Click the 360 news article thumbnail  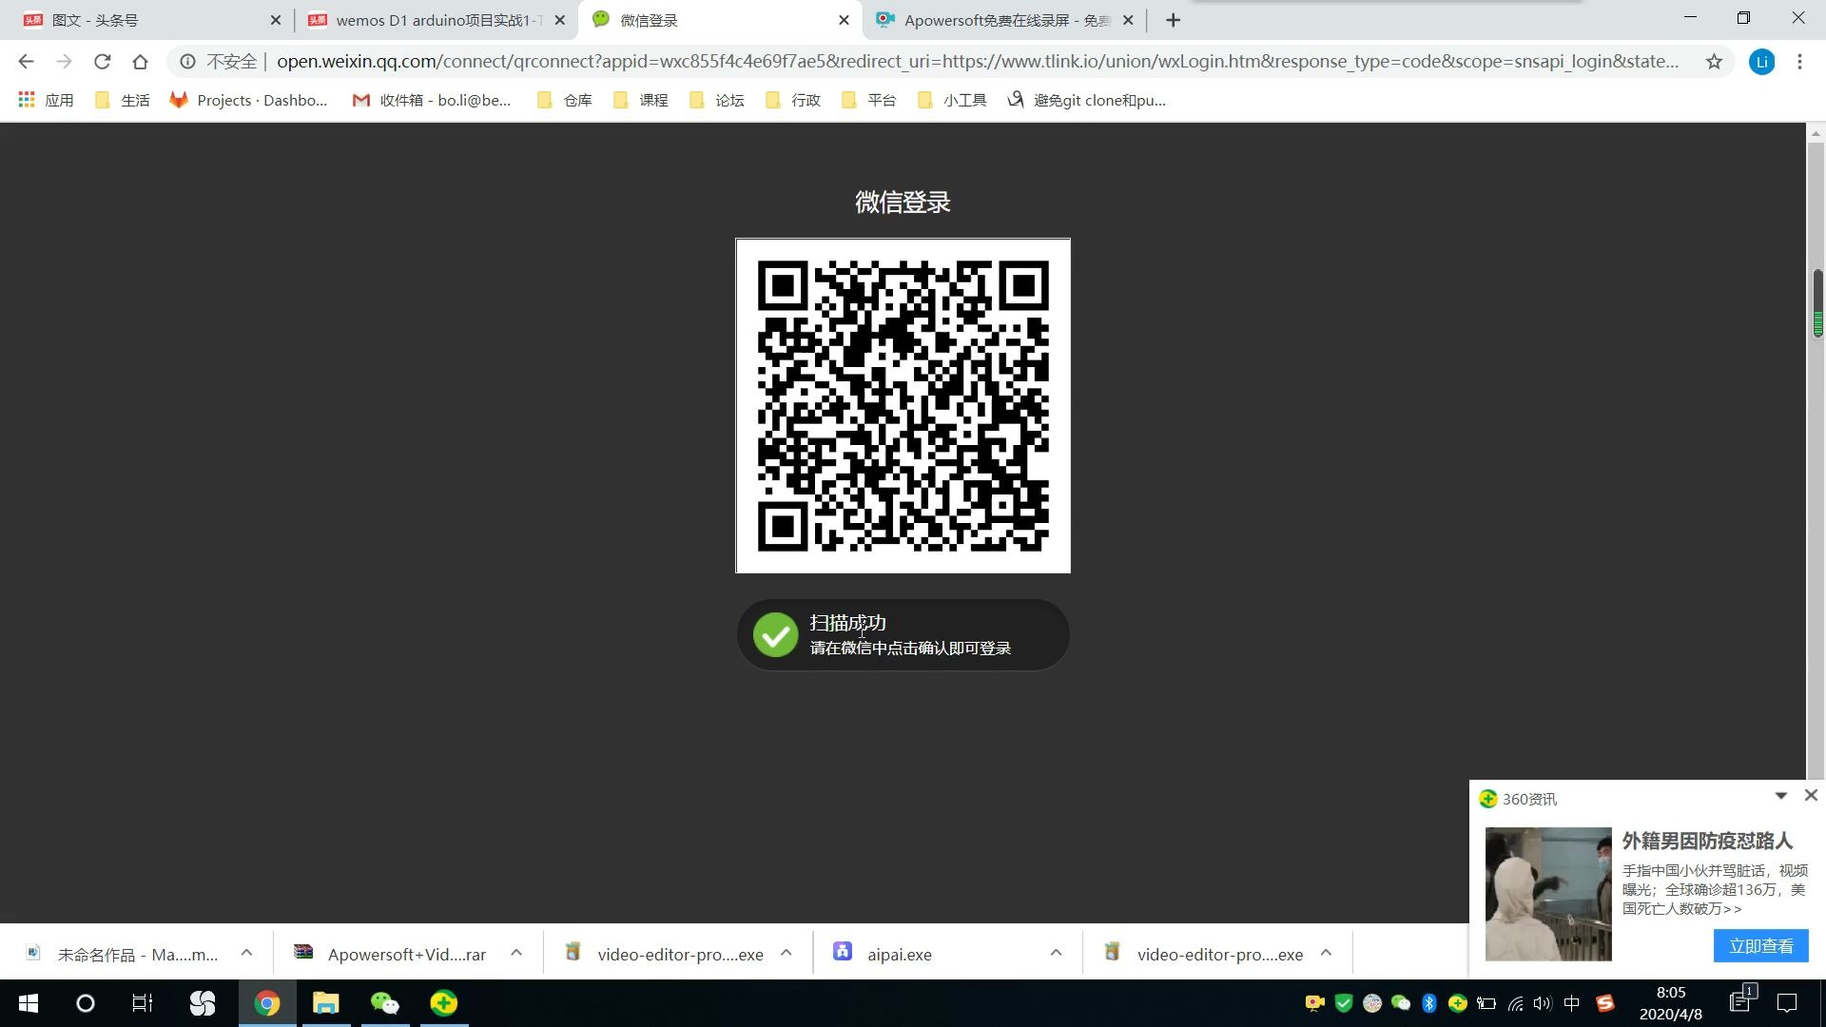1548,894
